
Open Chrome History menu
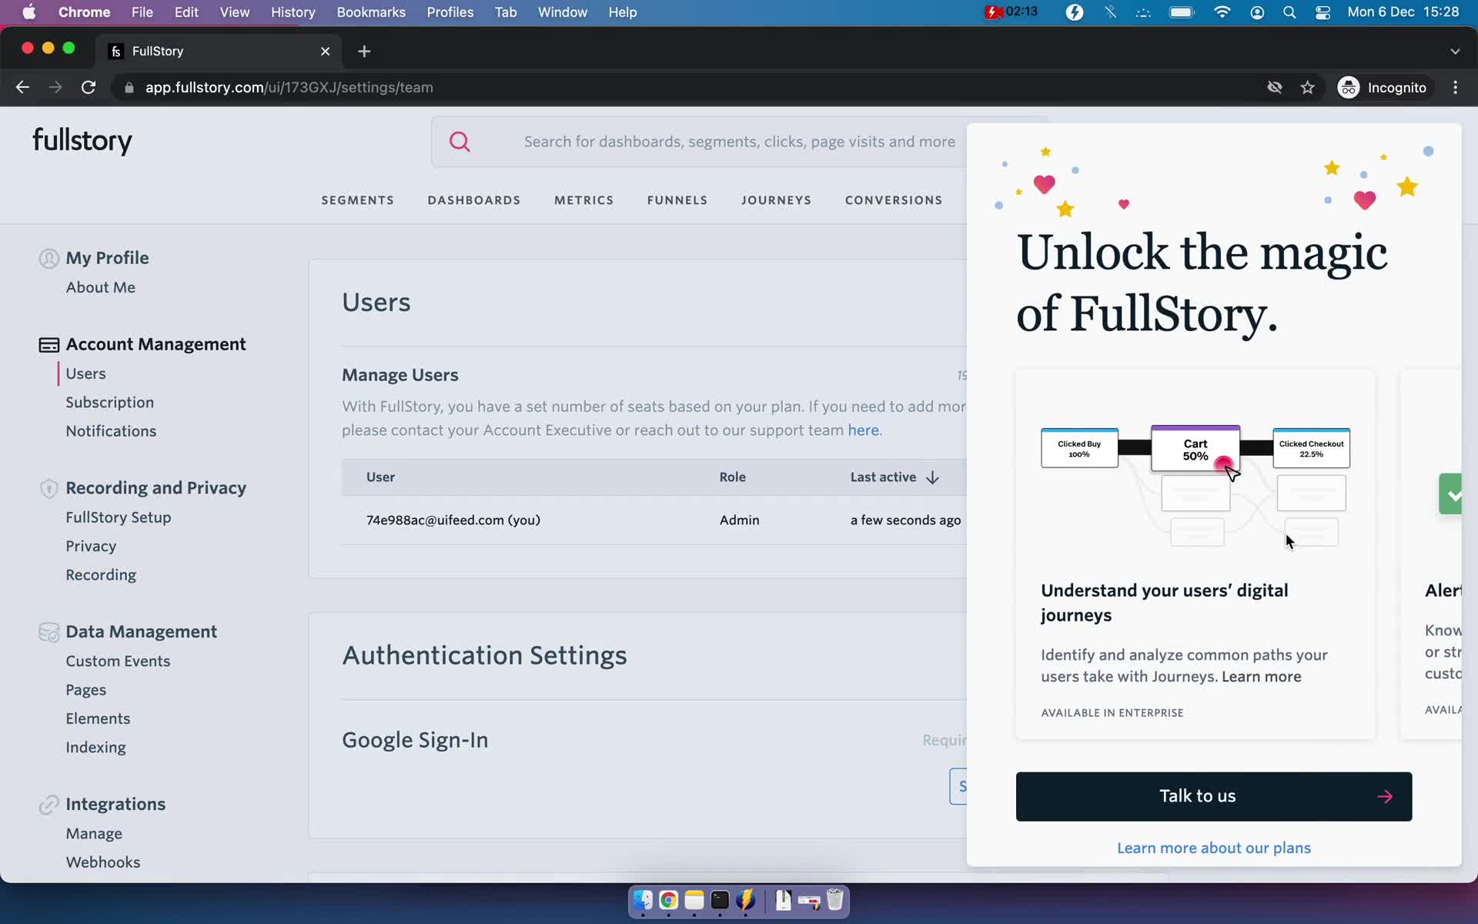pyautogui.click(x=293, y=12)
